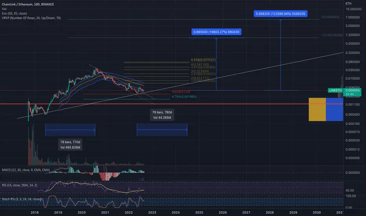Click the 2030 label on the time axis
Screen dimensions: 366x216
coord(317,212)
